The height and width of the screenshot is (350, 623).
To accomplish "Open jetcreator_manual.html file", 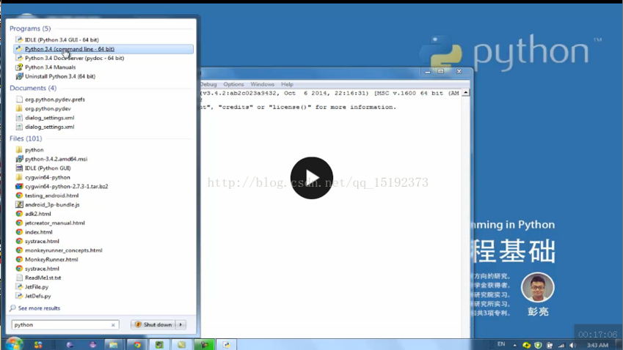I will coord(55,223).
